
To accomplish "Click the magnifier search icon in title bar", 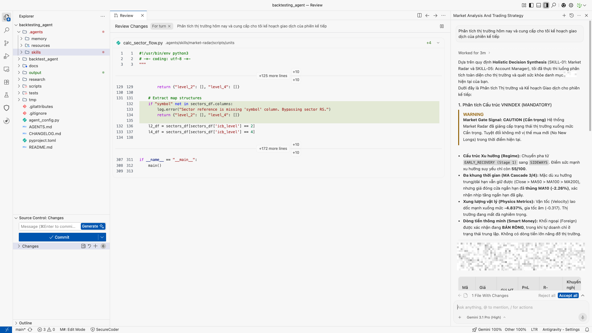I will point(554,5).
